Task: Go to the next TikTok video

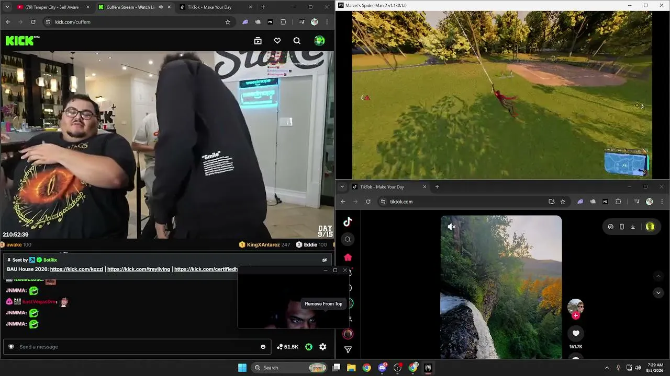Action: (658, 293)
